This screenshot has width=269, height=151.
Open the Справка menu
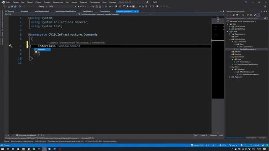(x=113, y=2)
